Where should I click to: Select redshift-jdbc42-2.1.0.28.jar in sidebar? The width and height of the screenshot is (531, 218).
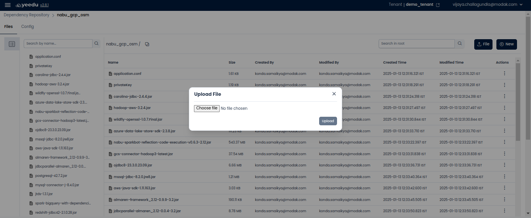(56, 213)
